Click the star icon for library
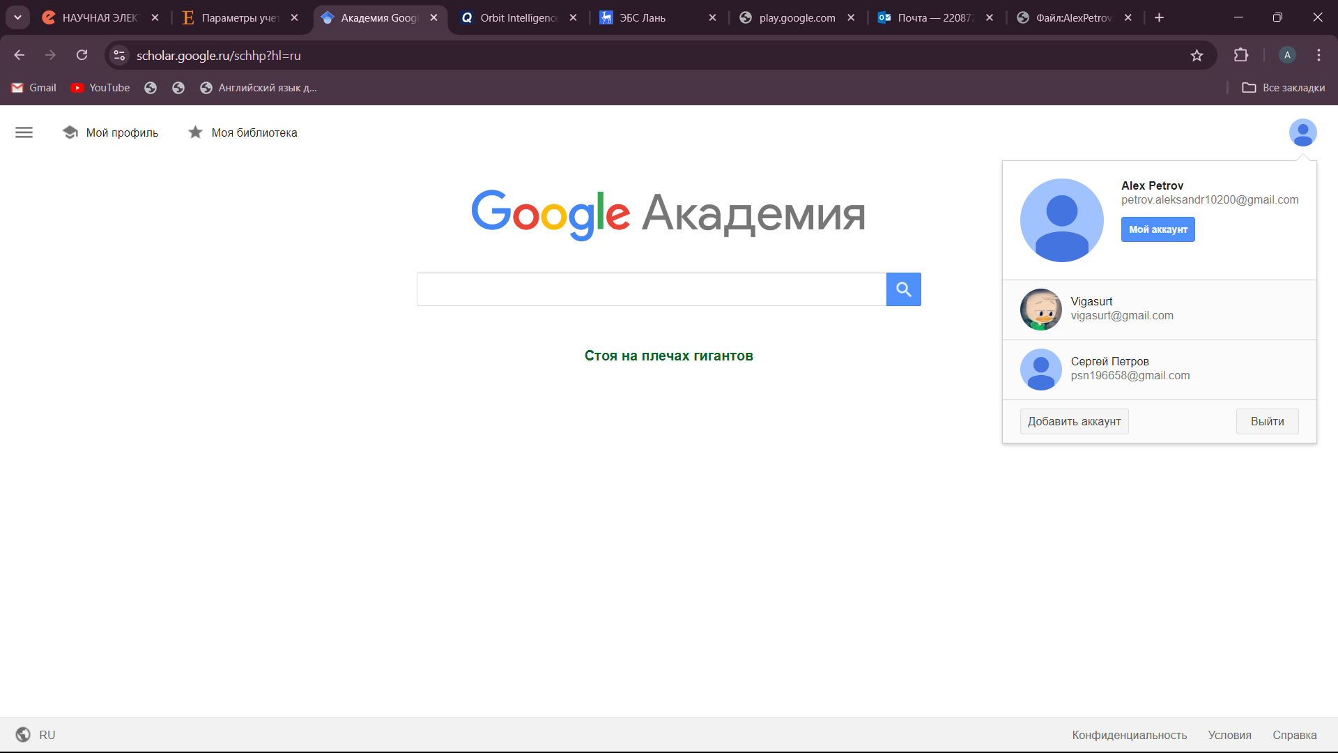This screenshot has width=1338, height=753. pos(196,132)
